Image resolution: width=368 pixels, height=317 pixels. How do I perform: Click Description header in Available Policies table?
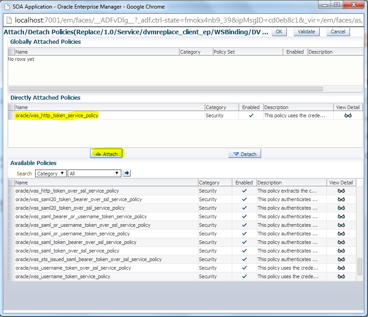pos(291,183)
